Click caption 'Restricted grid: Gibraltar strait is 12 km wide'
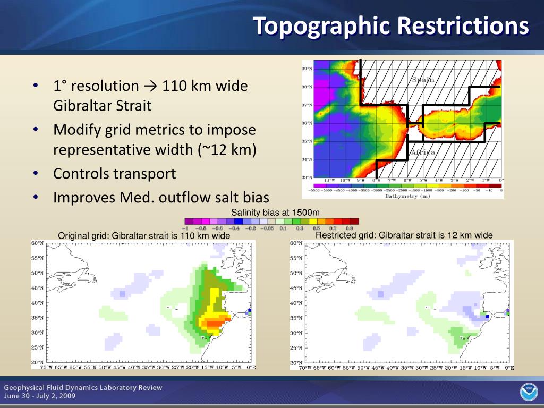 pyautogui.click(x=404, y=235)
